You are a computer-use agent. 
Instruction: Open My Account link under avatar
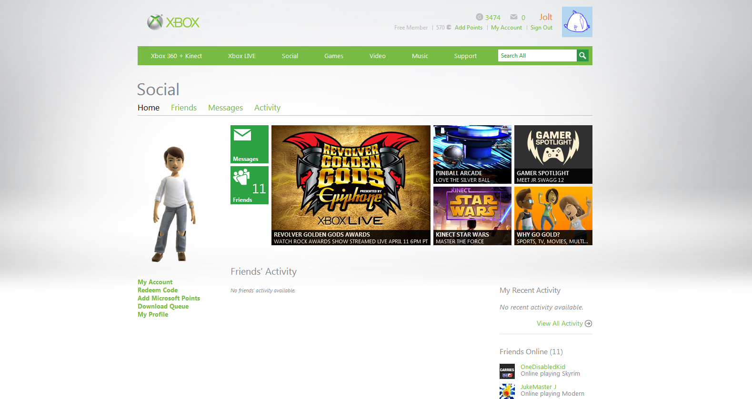[155, 282]
